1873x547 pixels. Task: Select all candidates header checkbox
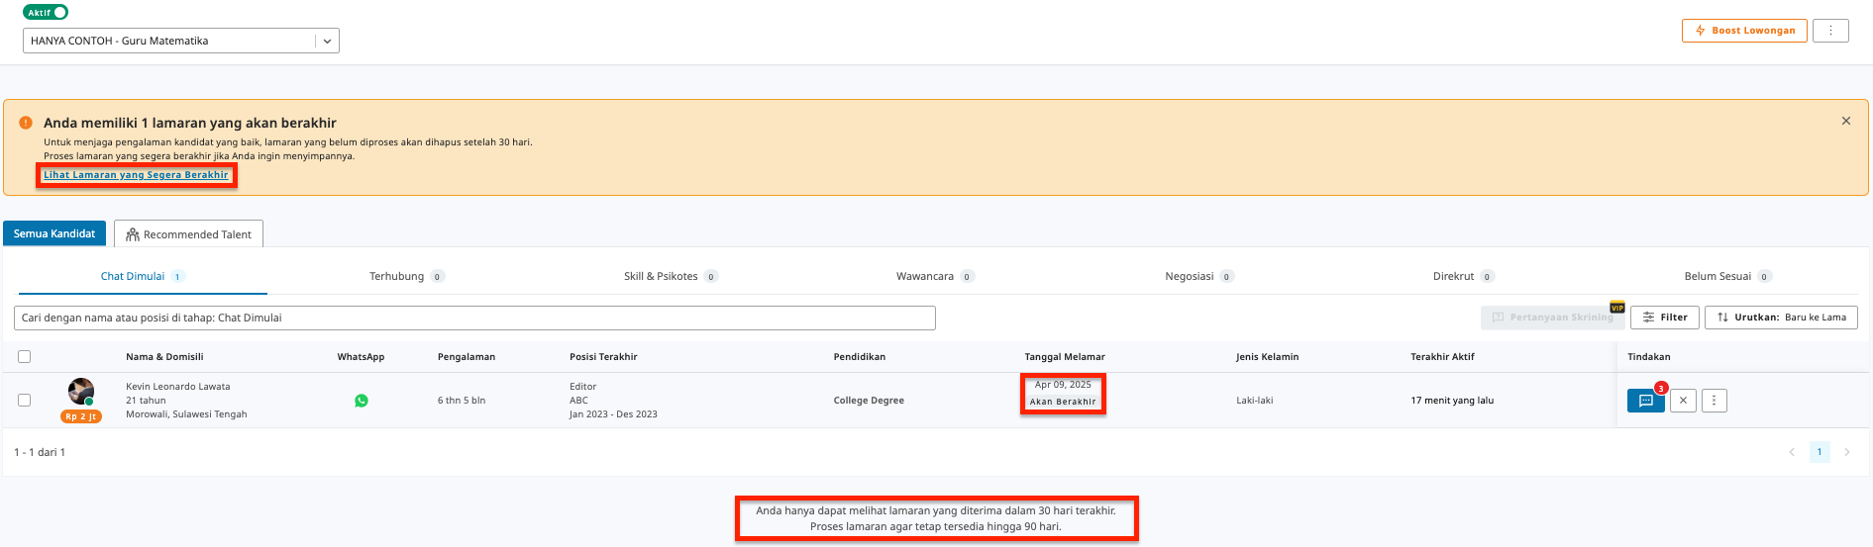click(25, 357)
